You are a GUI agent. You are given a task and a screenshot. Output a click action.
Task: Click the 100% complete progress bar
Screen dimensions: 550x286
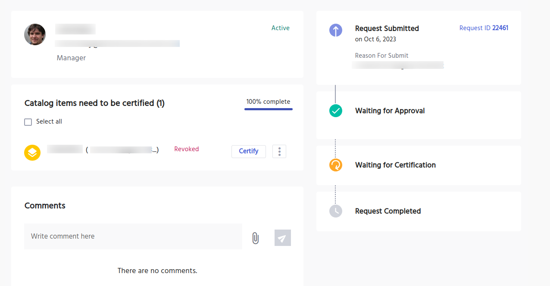(268, 109)
